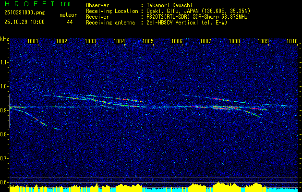Click the version number 1.0.0

point(65,4)
